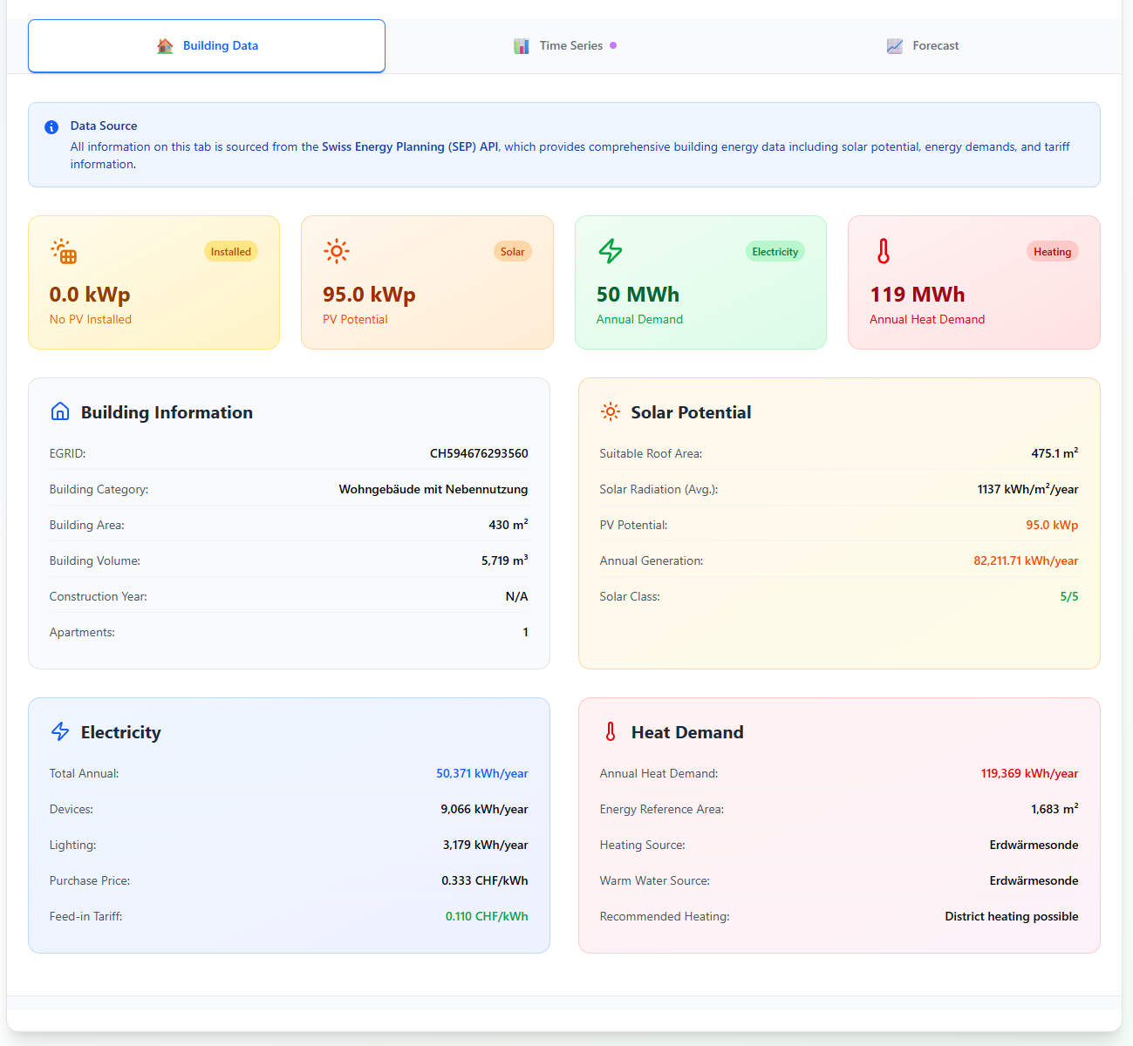Image resolution: width=1133 pixels, height=1046 pixels.
Task: Click the sun icon beside Solar Potential heading
Action: 611,411
